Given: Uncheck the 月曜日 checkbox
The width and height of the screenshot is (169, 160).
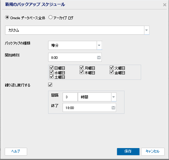Looking at the screenshot, I should 82,68.
